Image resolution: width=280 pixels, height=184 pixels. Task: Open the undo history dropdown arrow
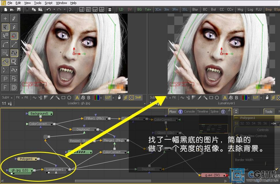click(x=54, y=10)
